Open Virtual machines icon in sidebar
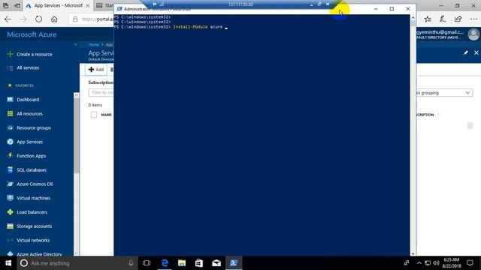Screen dimensions: 481x270 coord(10,198)
